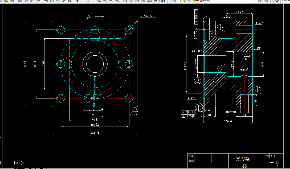Click the 'M12-6H' thread note in section view
Viewport: 290px width, 169px height.
click(x=231, y=112)
